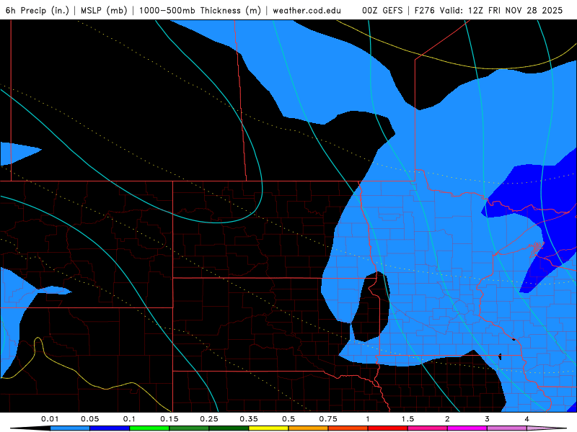Click the black left arrow end of color bar
The height and width of the screenshot is (432, 577).
(30, 428)
